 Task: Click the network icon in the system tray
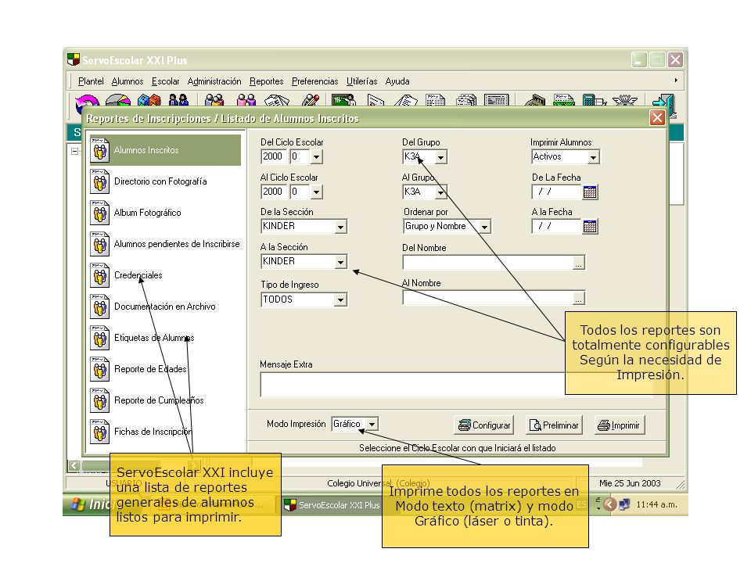click(624, 504)
